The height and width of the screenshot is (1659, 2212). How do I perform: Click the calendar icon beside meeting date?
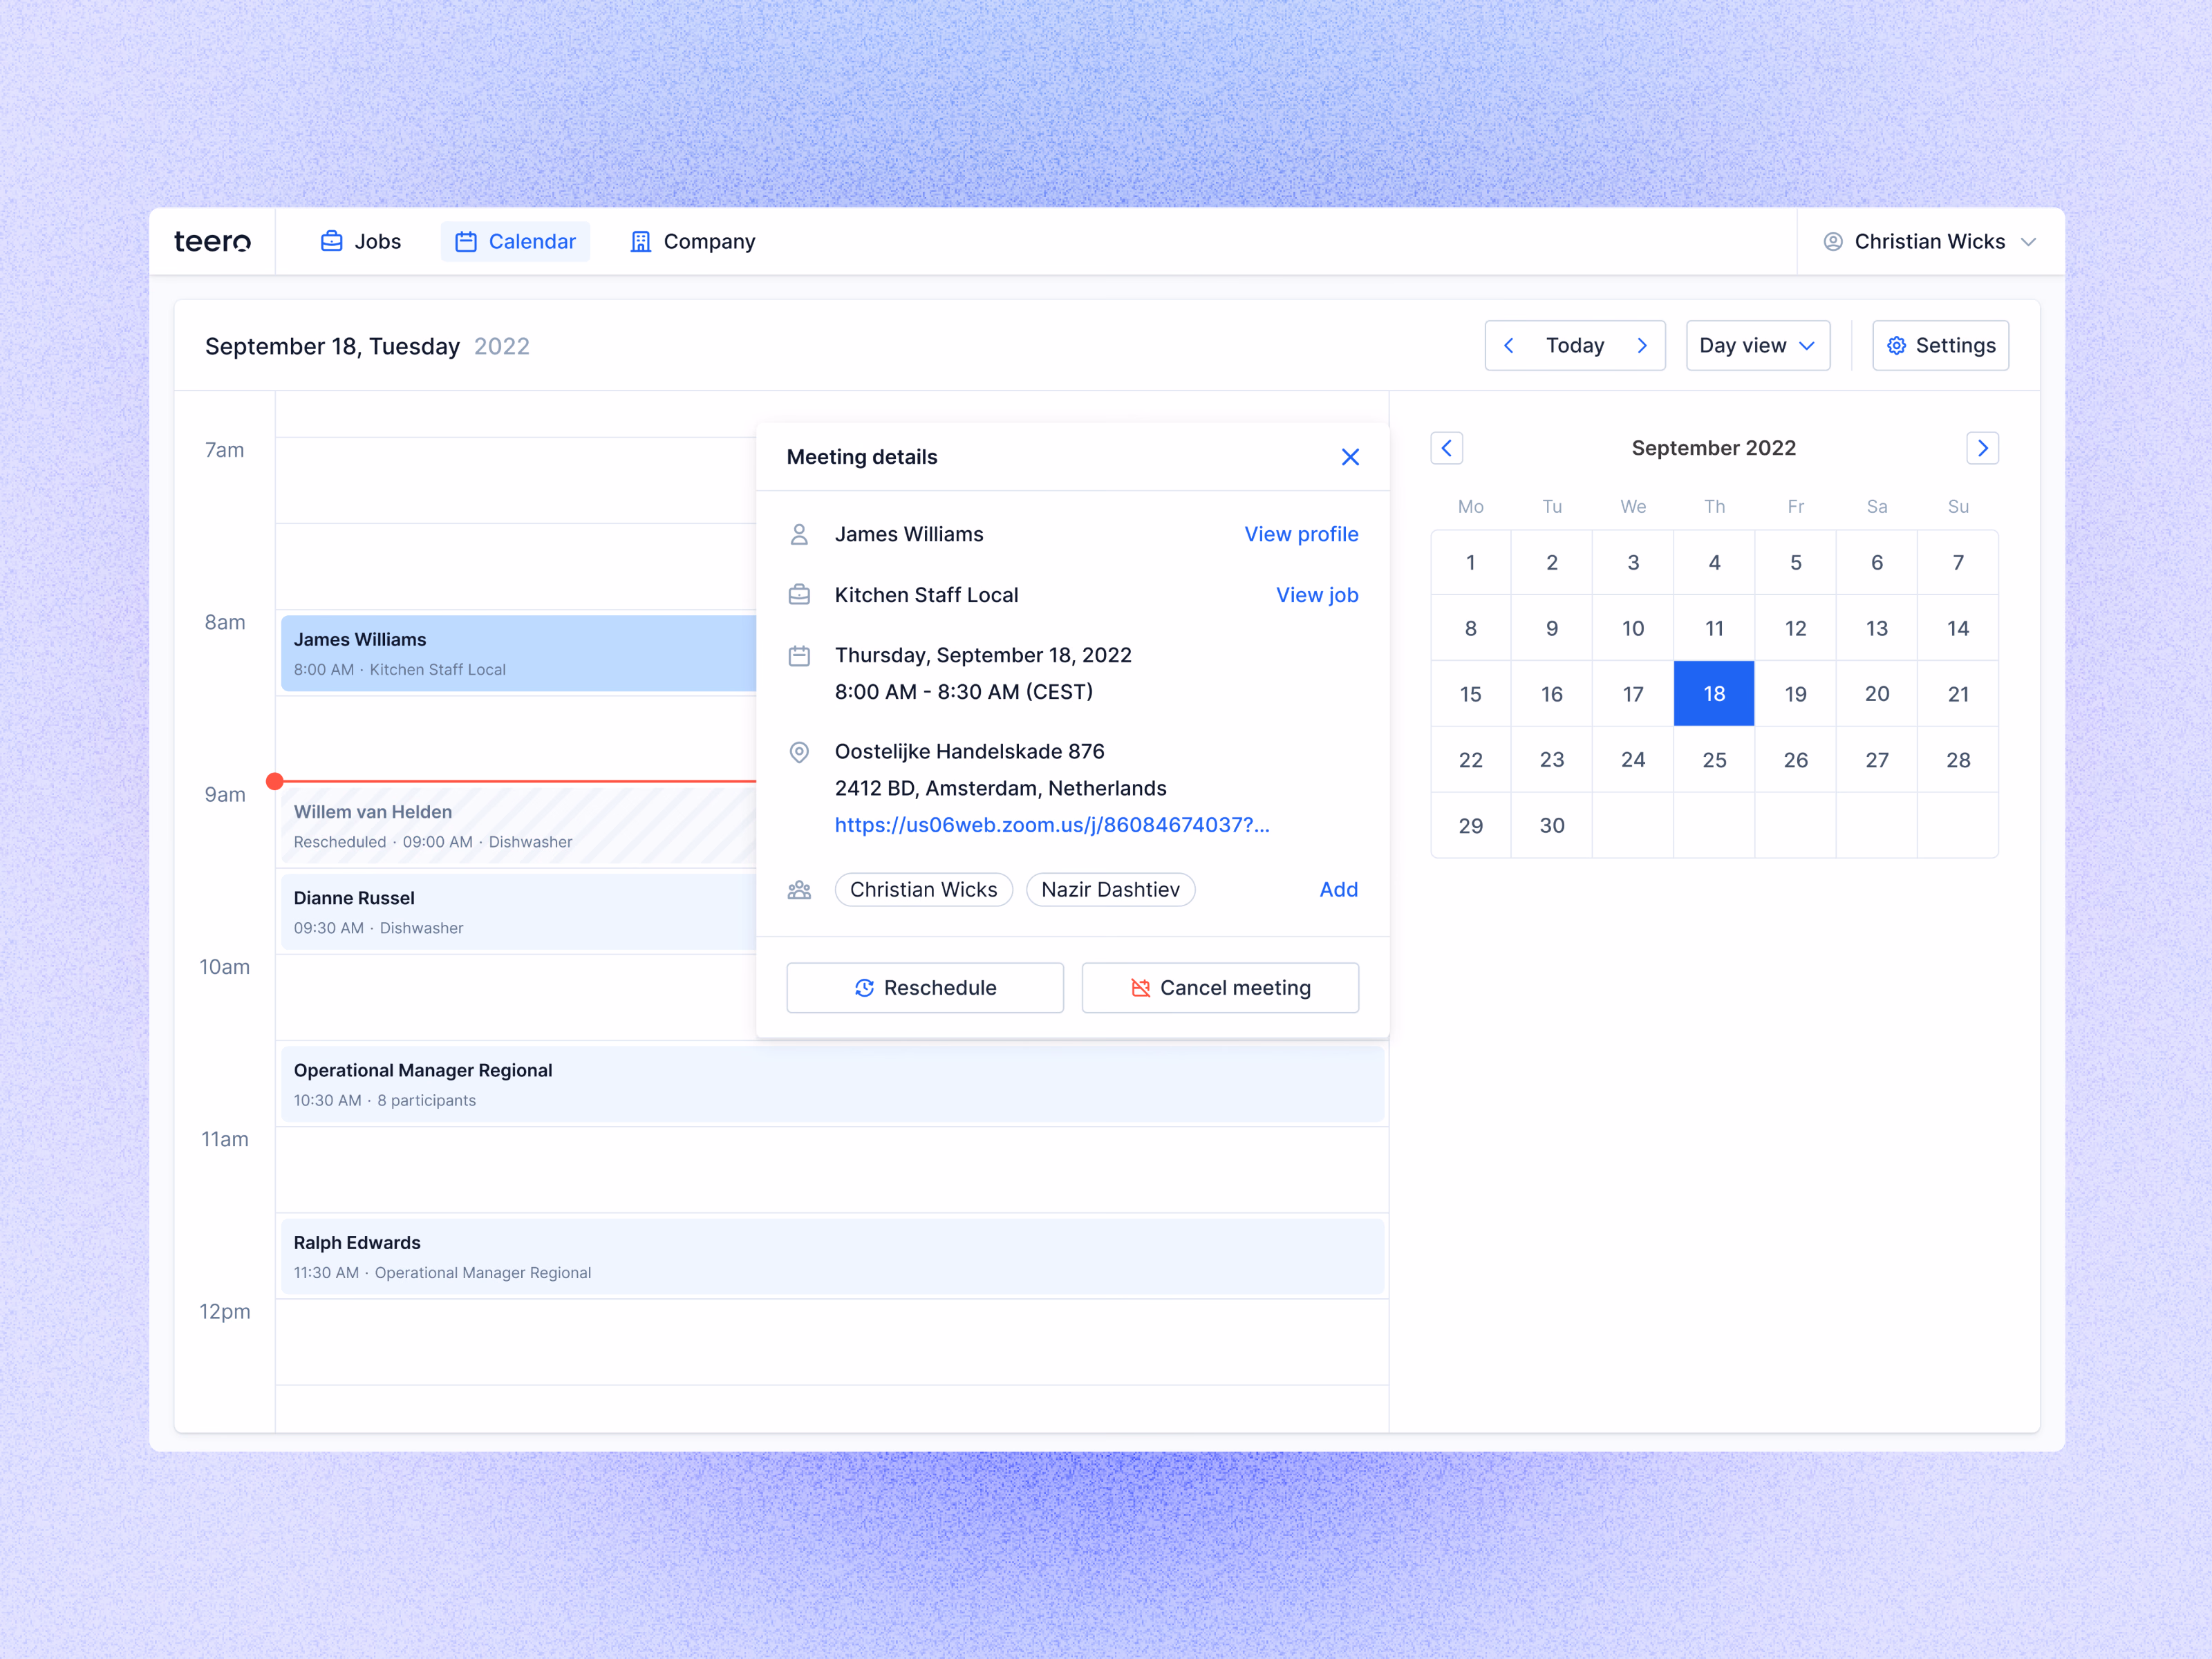coord(799,656)
